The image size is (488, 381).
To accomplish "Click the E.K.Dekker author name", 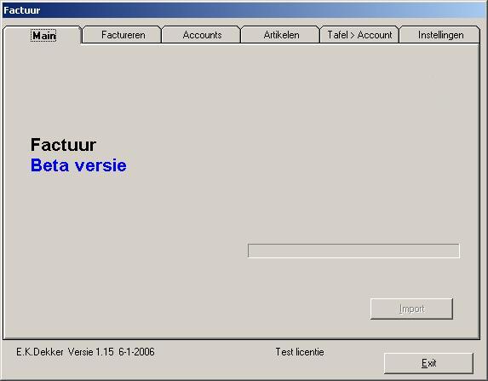I will pos(40,352).
